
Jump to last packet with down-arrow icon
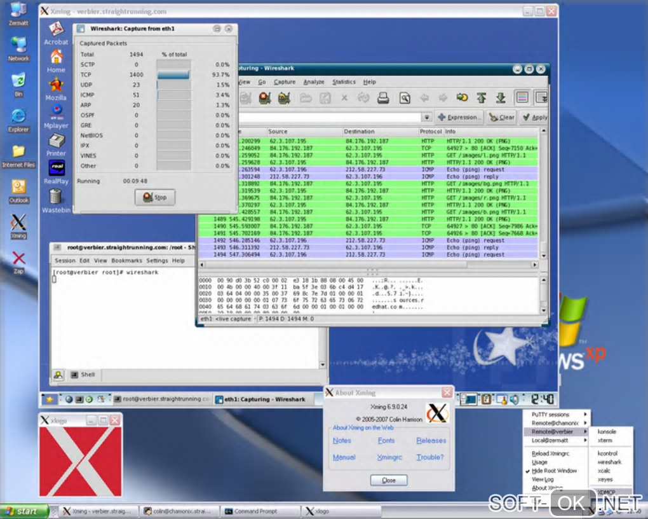pos(501,98)
